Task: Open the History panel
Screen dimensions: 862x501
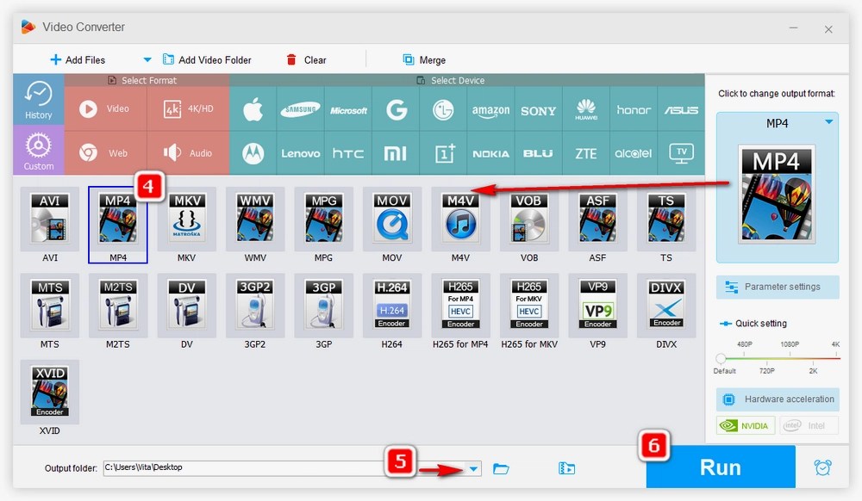Action: pyautogui.click(x=38, y=97)
